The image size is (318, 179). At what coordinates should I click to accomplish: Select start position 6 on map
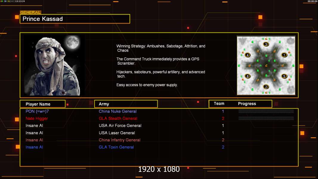pyautogui.click(x=247, y=76)
